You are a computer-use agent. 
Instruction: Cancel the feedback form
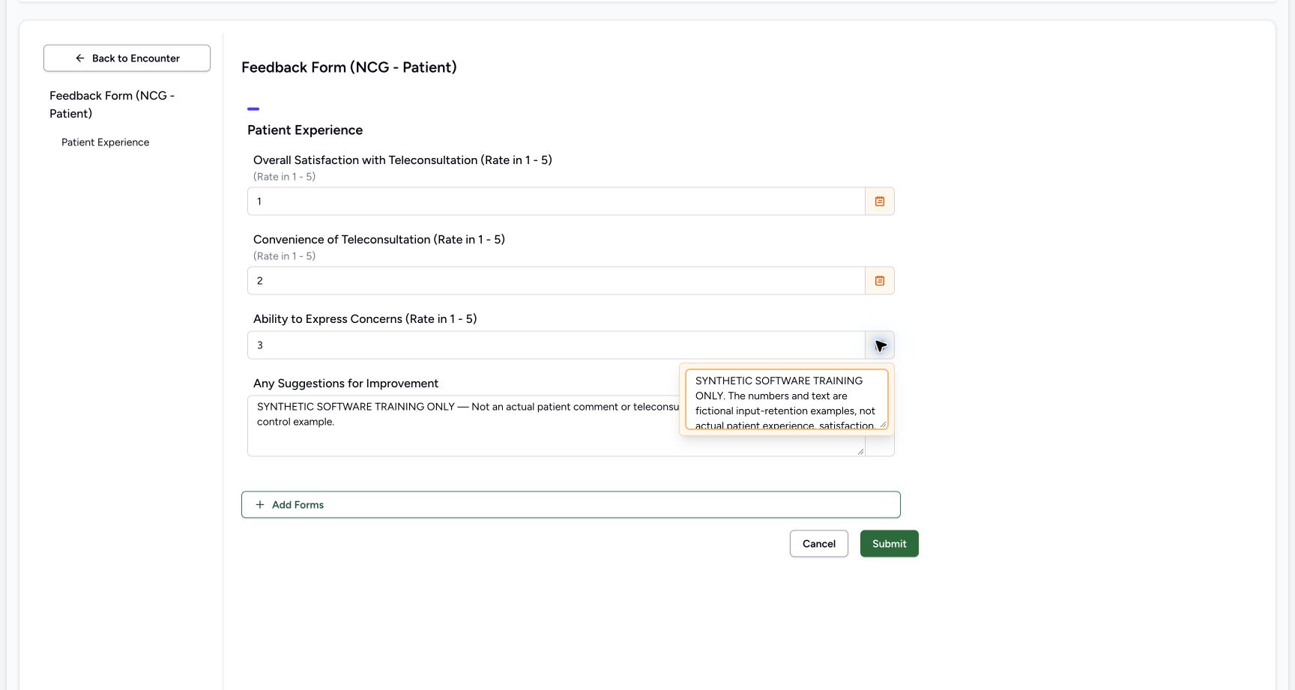coord(818,544)
